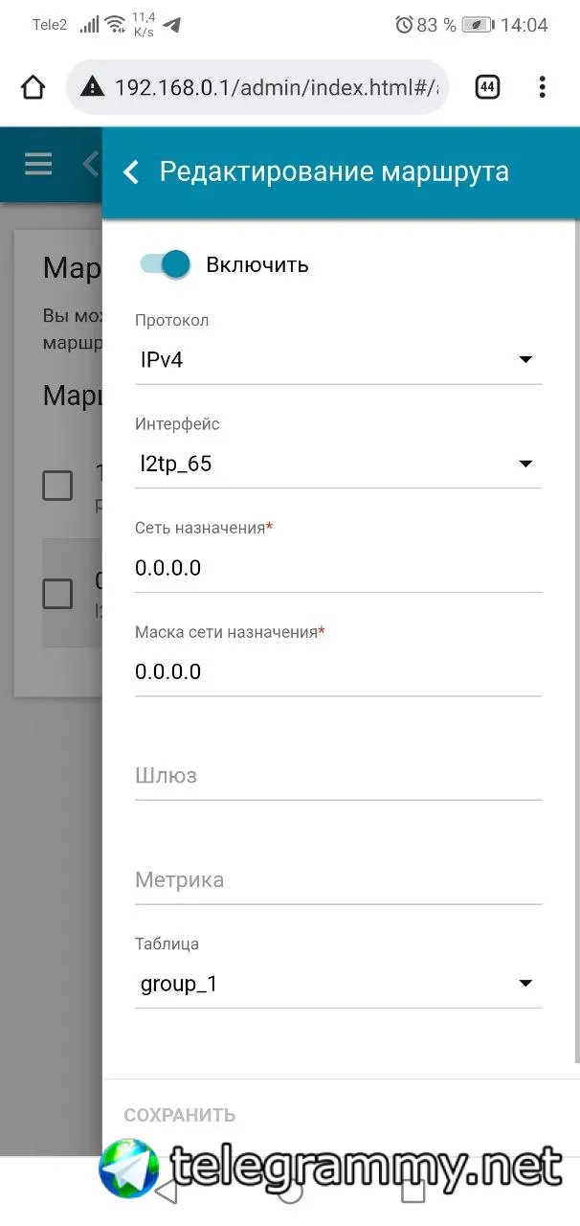Tap the insecure connection warning triangle
The image size is (580, 1226).
click(x=92, y=88)
